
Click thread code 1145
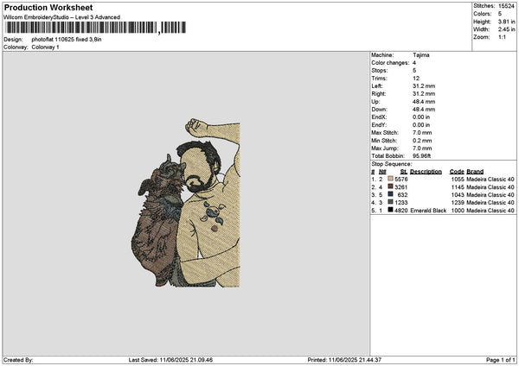458,187
